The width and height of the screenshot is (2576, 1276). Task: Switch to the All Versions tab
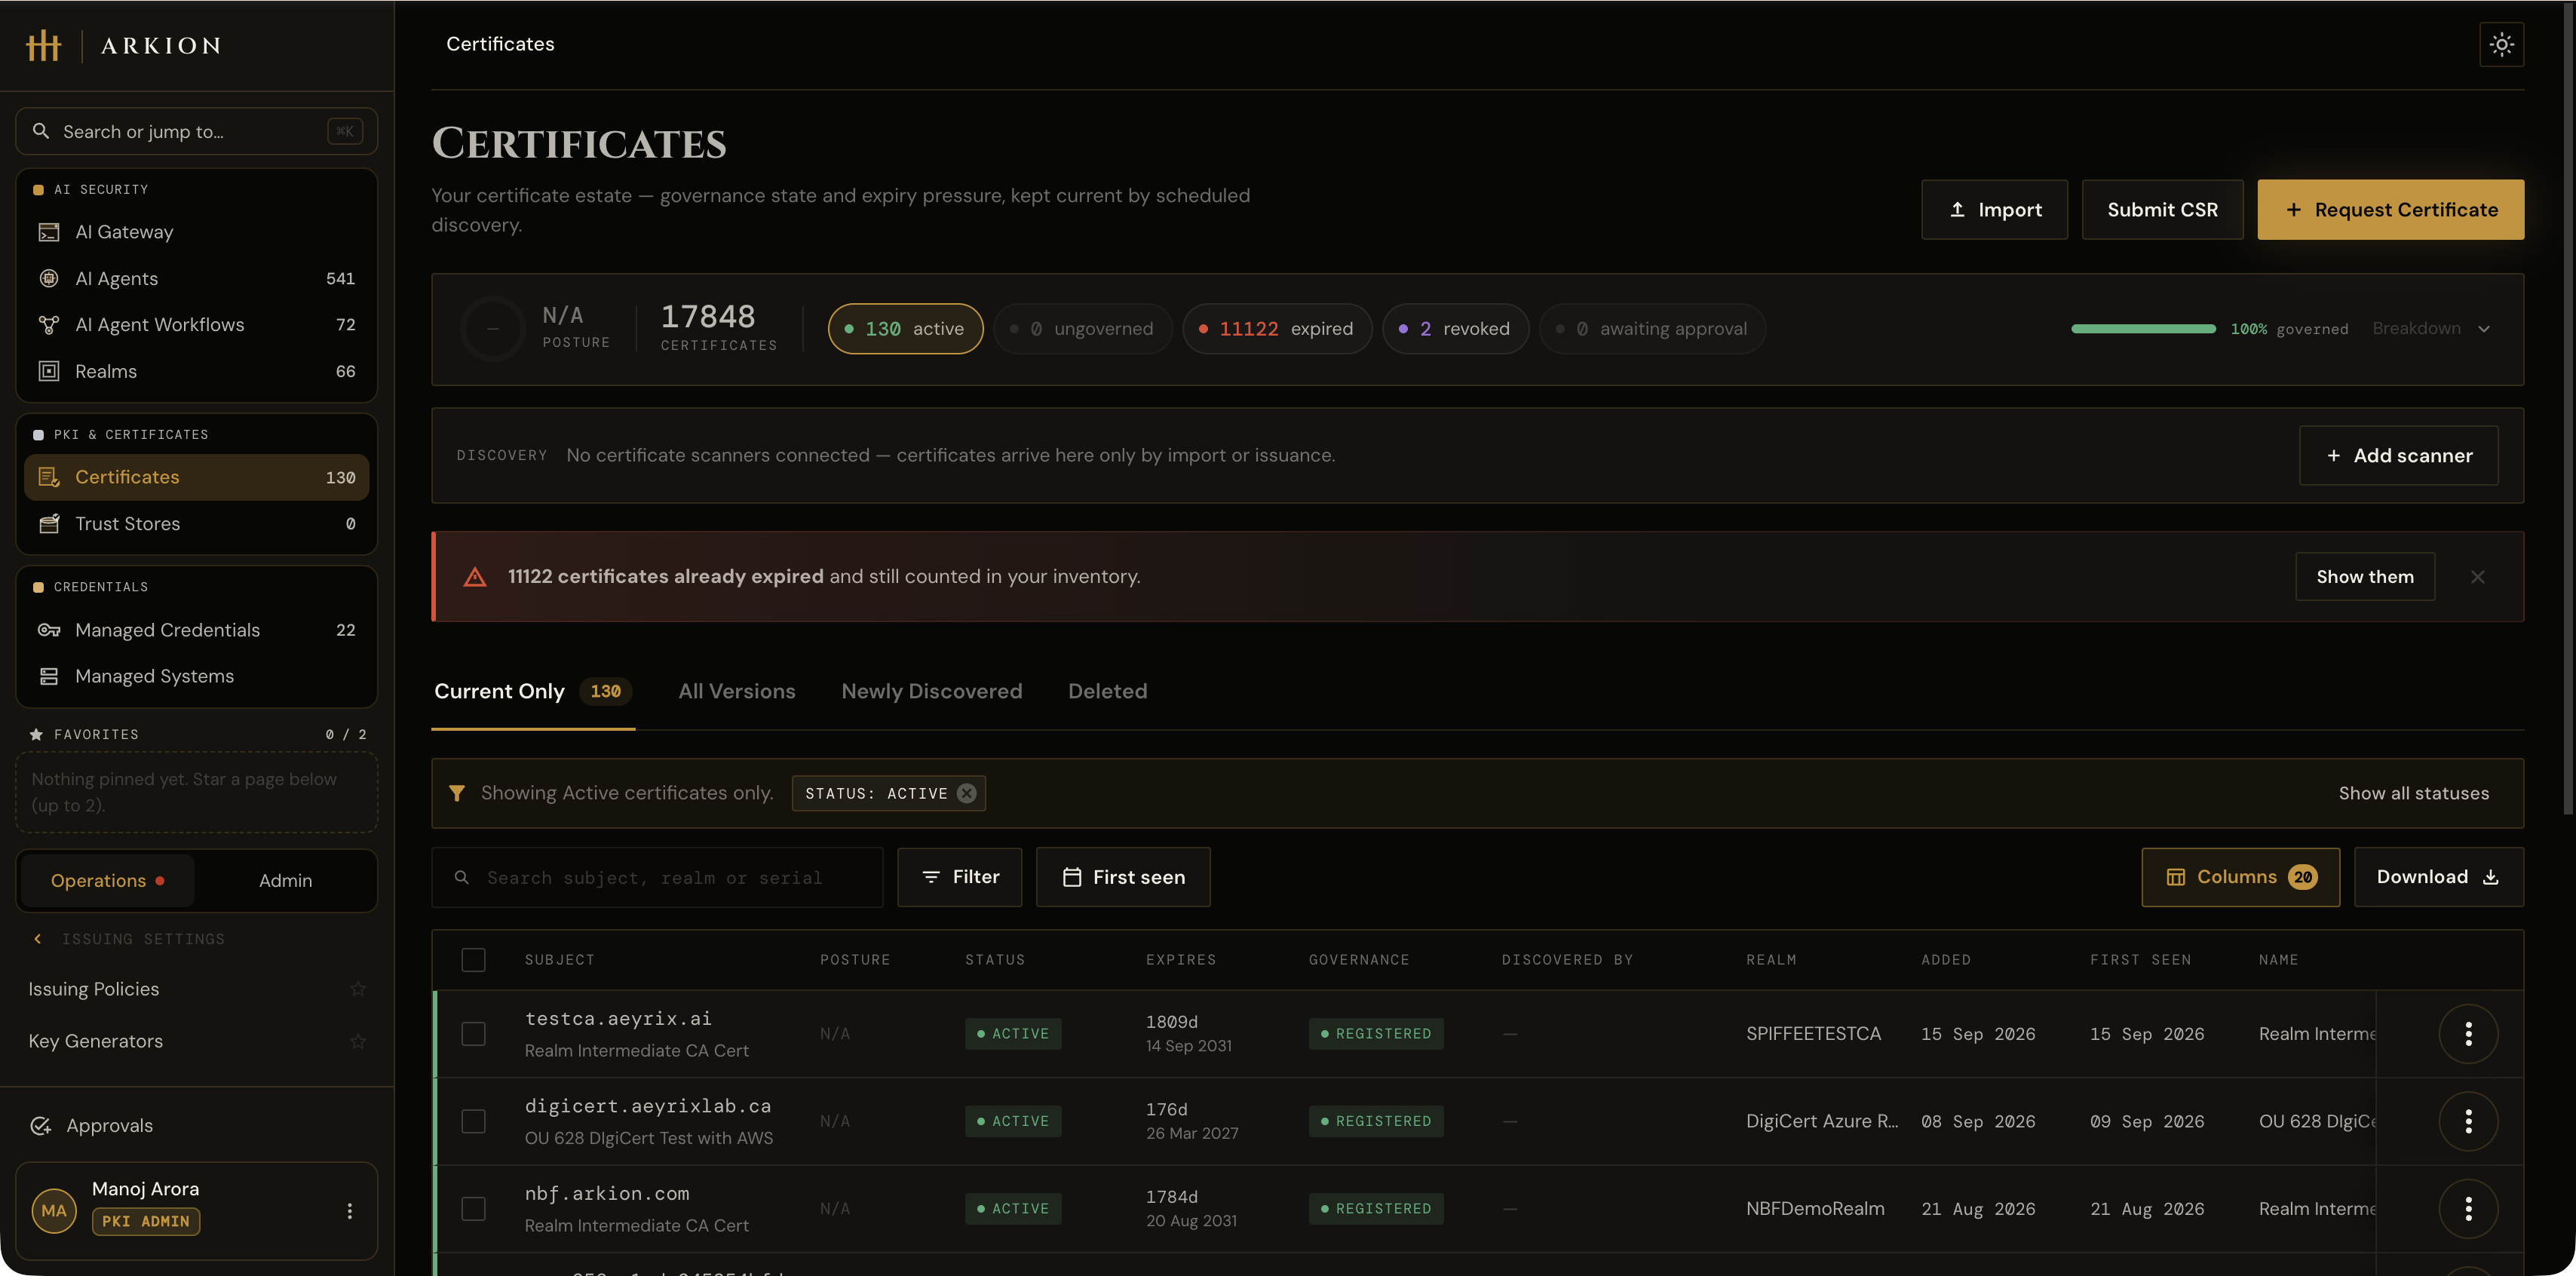(737, 691)
